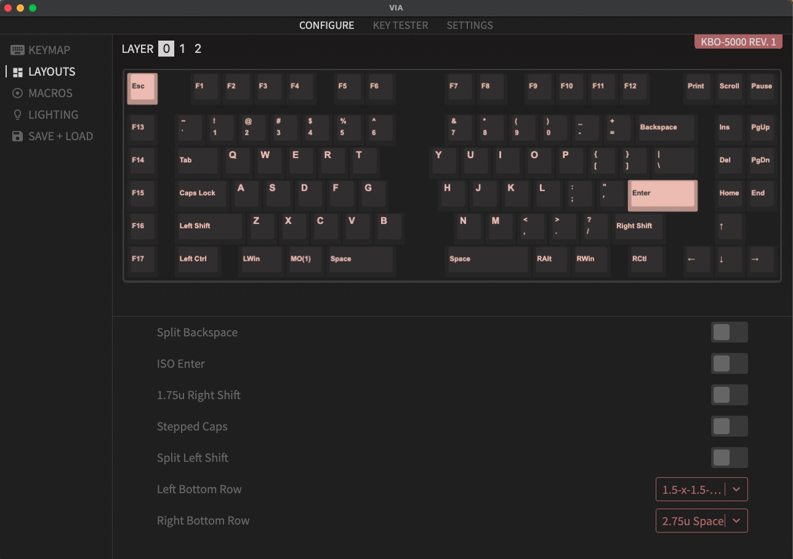Click the Pause key
793x559 pixels.
pos(762,89)
